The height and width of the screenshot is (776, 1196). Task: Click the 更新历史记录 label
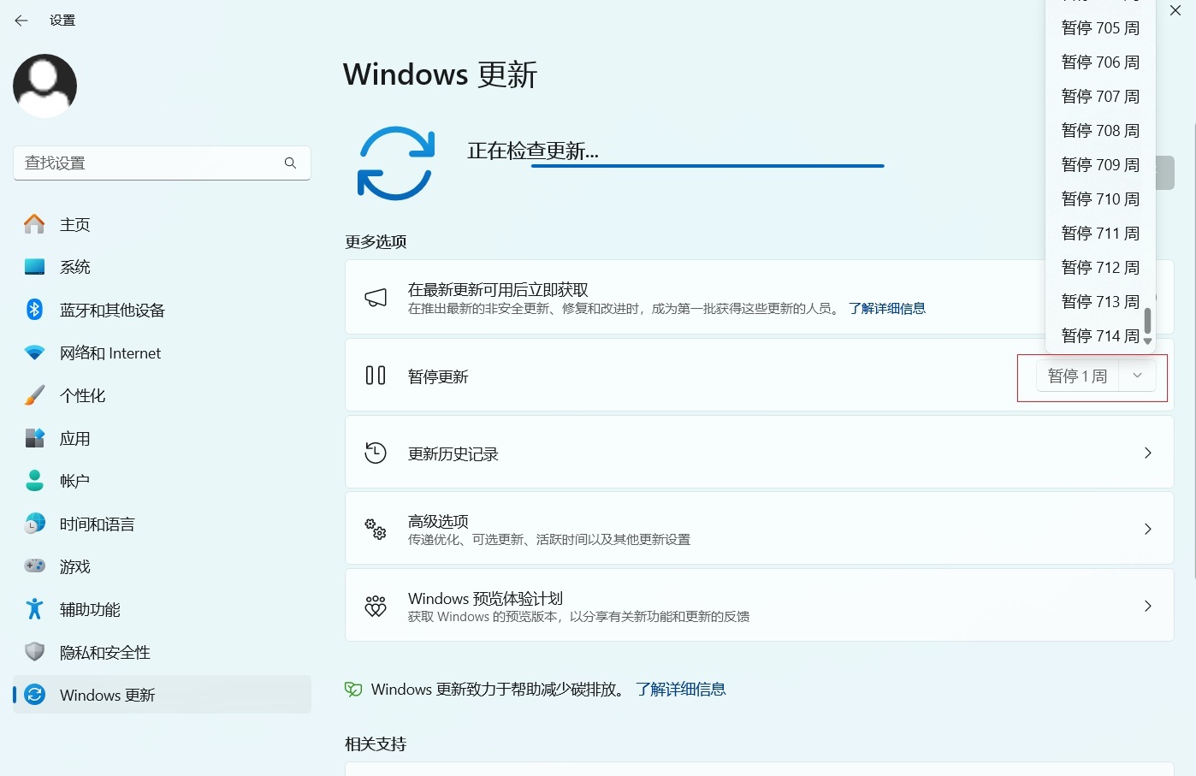(453, 453)
